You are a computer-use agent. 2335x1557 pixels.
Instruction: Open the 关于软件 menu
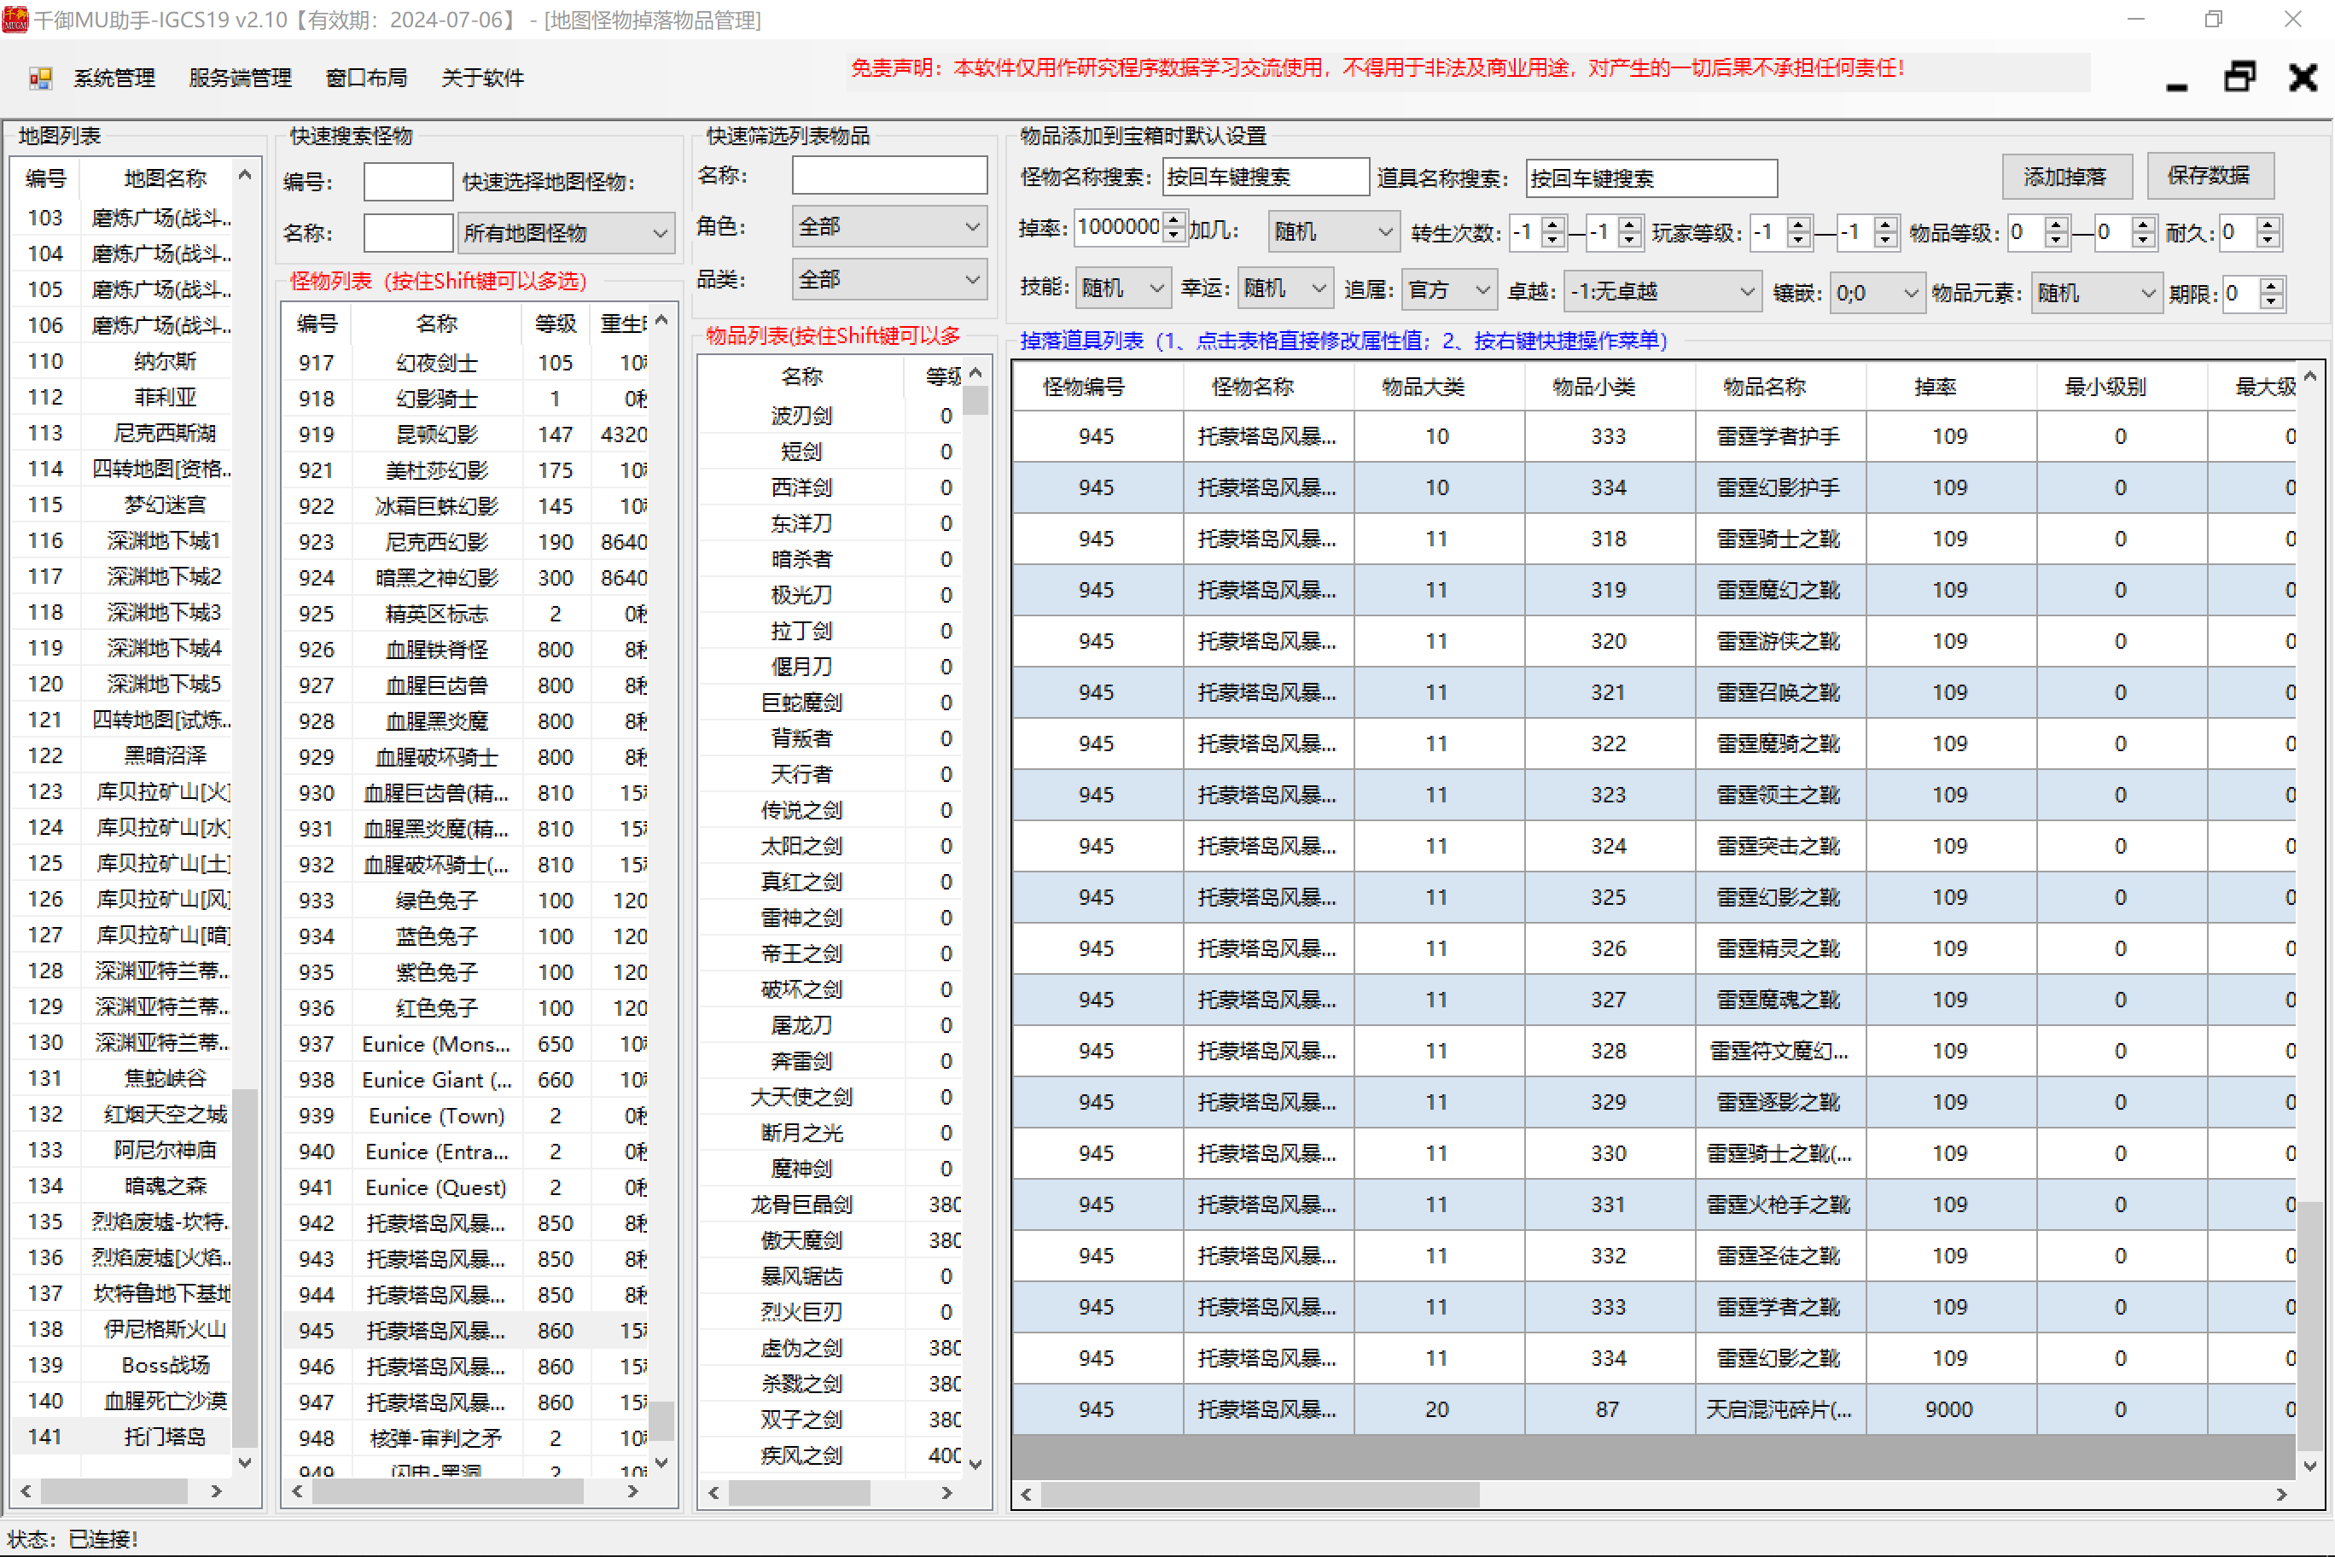click(482, 78)
